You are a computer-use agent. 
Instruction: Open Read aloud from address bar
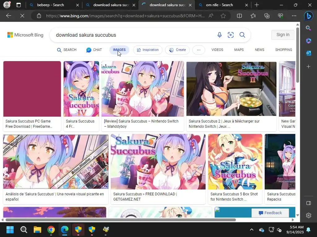pyautogui.click(x=211, y=16)
